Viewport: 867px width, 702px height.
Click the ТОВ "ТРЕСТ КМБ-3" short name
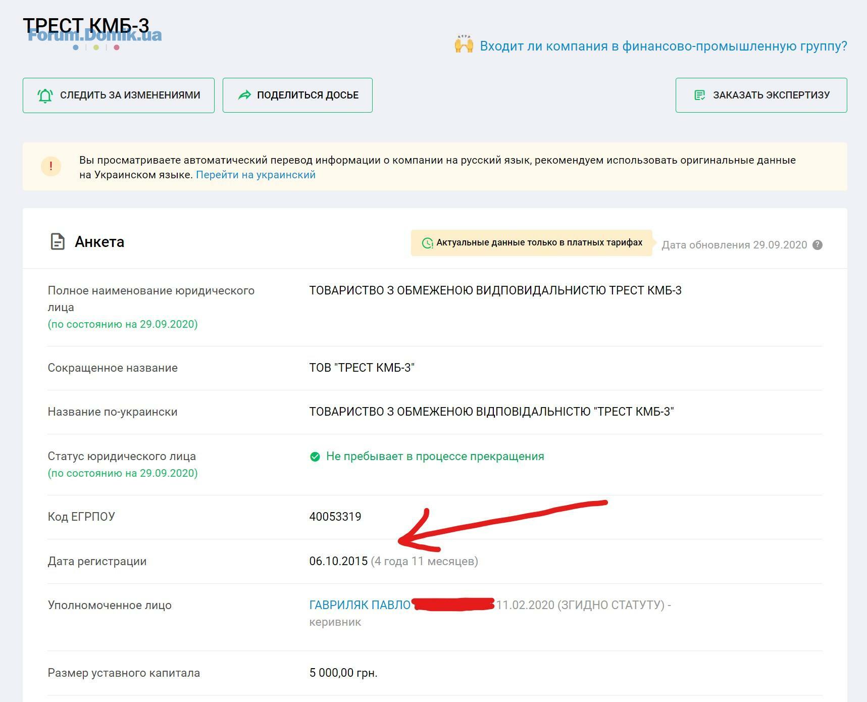coord(362,368)
